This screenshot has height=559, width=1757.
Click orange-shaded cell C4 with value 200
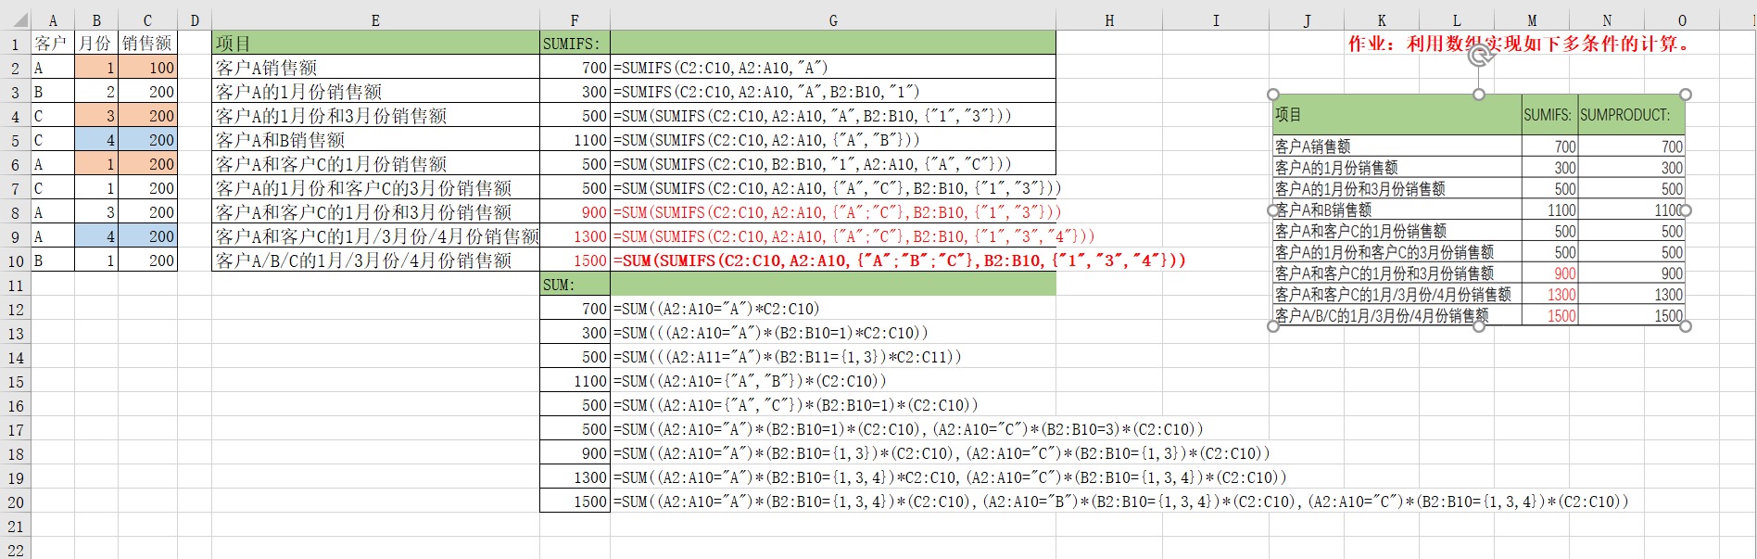[147, 116]
